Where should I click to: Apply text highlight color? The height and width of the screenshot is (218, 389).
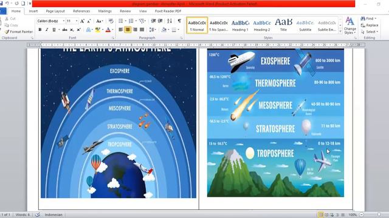pos(98,30)
